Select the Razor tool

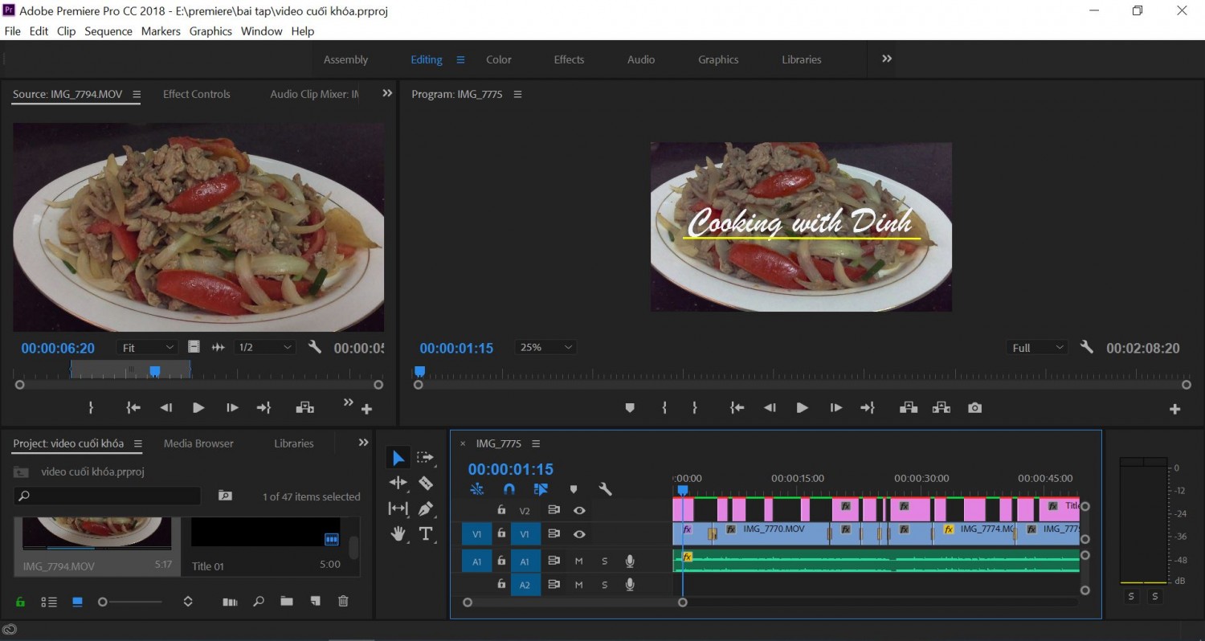pyautogui.click(x=426, y=483)
